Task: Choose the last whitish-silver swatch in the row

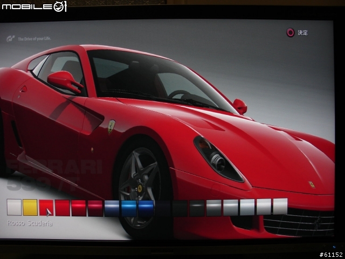Action: 280,206
